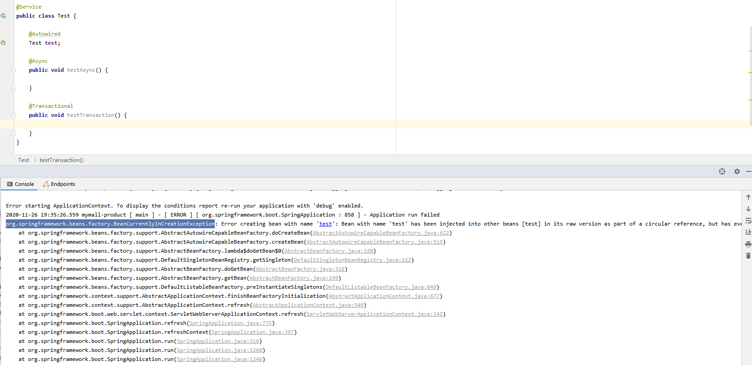Open link SpringApplication.java:775

(x=231, y=323)
